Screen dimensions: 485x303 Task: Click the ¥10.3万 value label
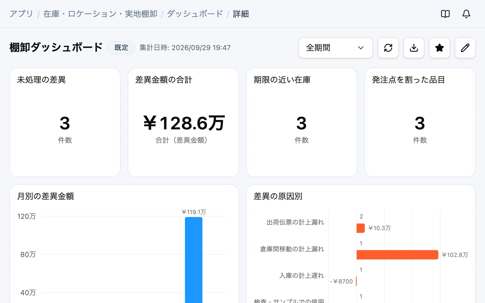(379, 228)
